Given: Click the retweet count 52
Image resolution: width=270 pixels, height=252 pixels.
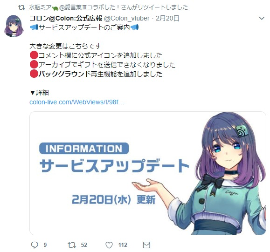Looking at the screenshot, I should (x=84, y=245).
